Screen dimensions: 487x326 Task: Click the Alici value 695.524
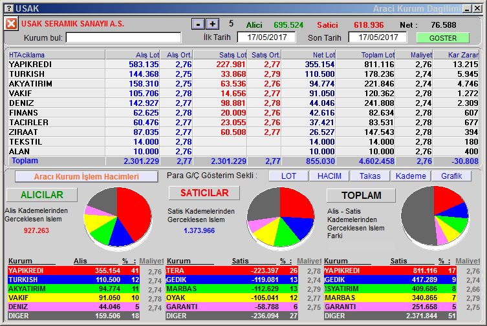[288, 25]
